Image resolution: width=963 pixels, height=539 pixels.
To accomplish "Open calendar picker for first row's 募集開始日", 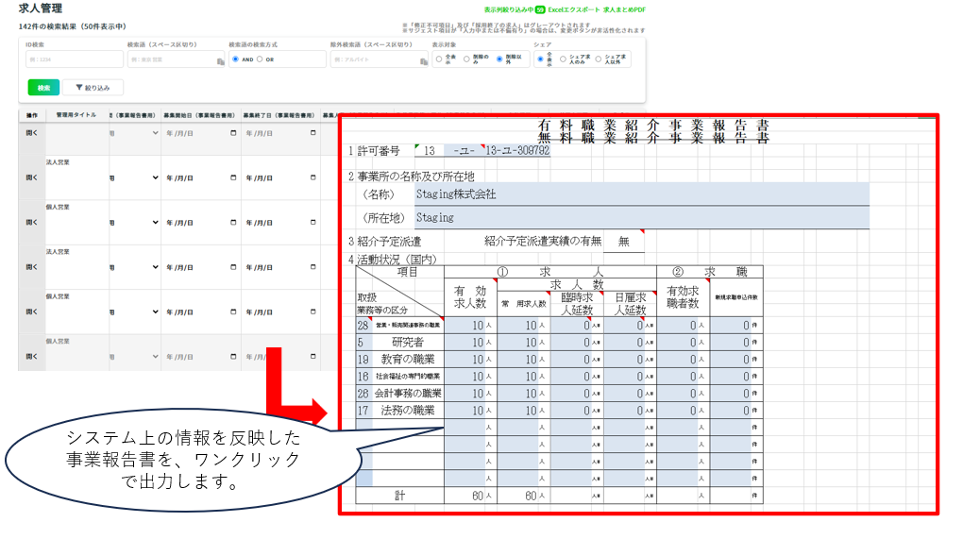I will (x=233, y=133).
